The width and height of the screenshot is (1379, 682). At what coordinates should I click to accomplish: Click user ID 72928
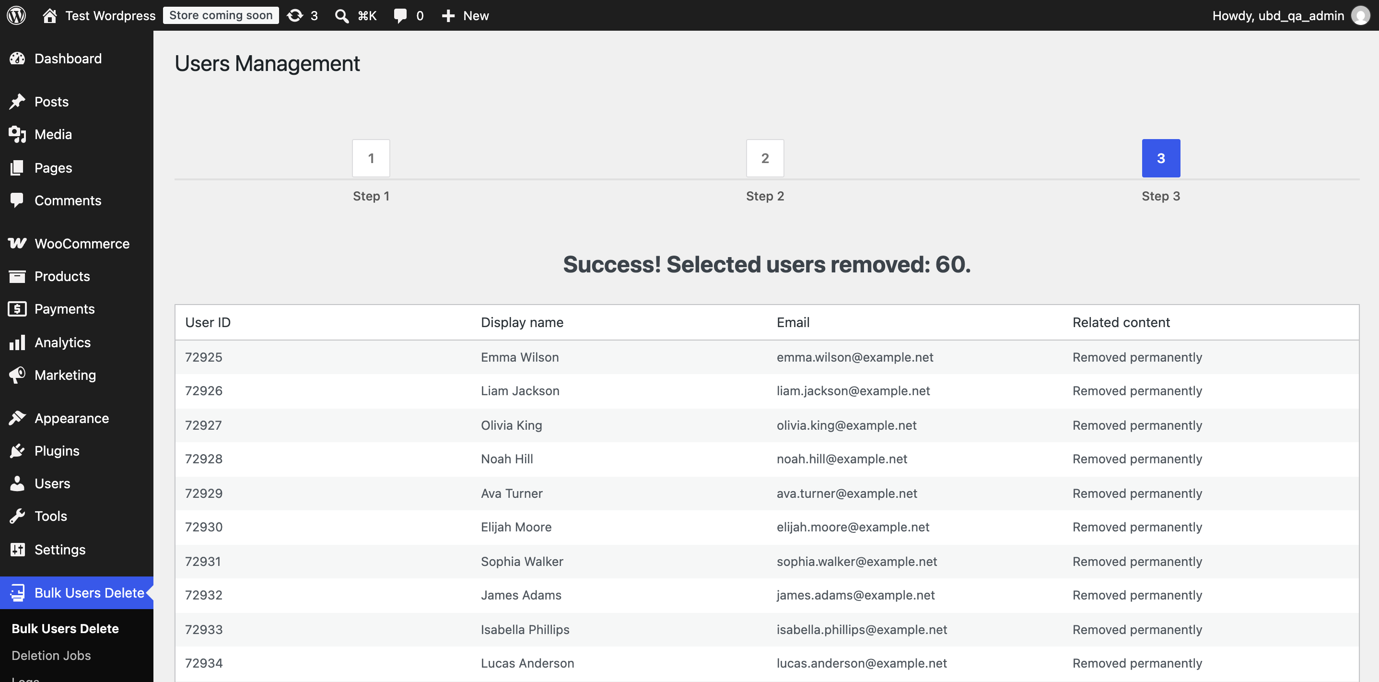(203, 459)
